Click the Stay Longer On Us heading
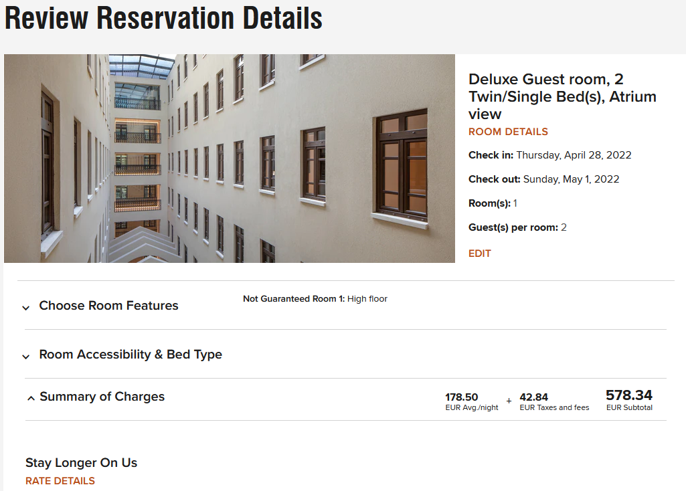Image resolution: width=686 pixels, height=491 pixels. click(x=82, y=463)
